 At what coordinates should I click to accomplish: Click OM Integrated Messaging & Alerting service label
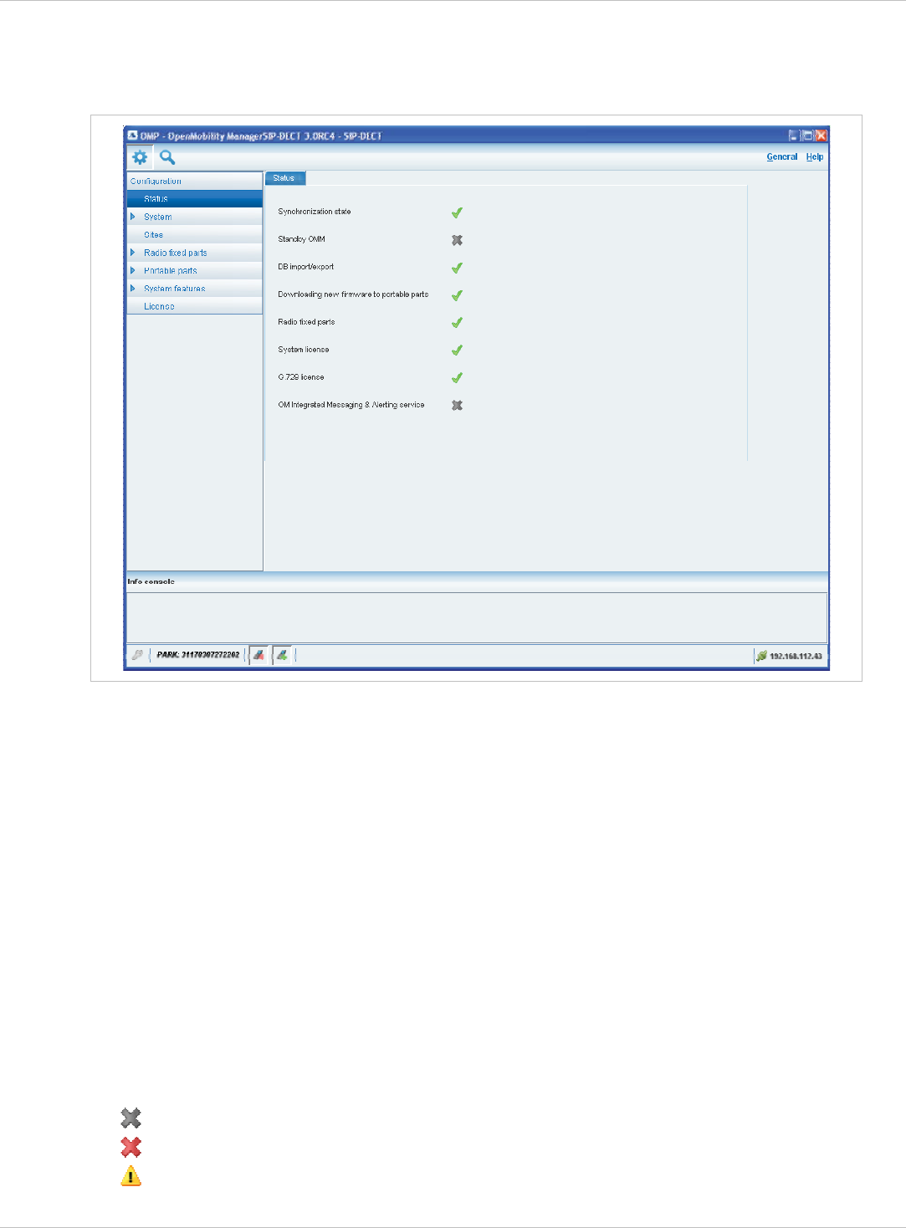click(351, 405)
